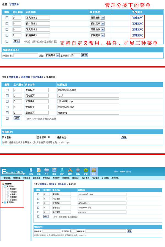Check the delete box beside 更新碎片 menu
This screenshot has height=247, width=165.
[x=7, y=90]
